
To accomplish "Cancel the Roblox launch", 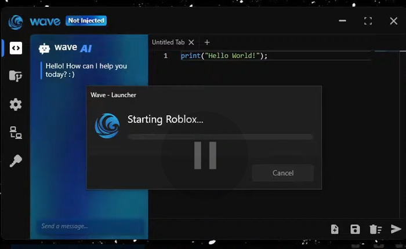I will coord(283,173).
